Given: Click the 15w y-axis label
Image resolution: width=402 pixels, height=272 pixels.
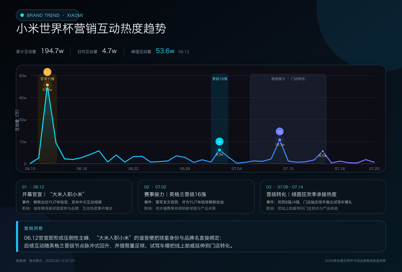Looking at the screenshot, I should [23, 142].
